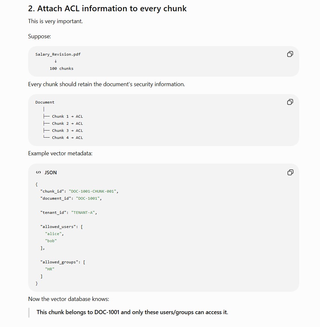Viewport: 320px width, 327px height.
Task: Click the "Example vector metadata:" text
Action: pyautogui.click(x=60, y=153)
